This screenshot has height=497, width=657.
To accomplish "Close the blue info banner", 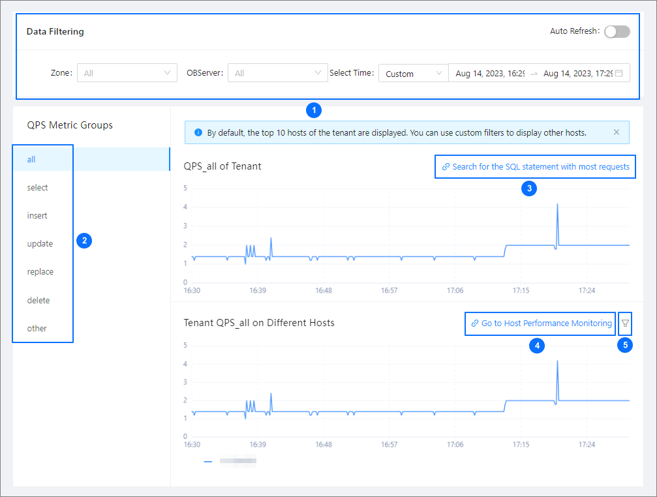I will pos(617,132).
